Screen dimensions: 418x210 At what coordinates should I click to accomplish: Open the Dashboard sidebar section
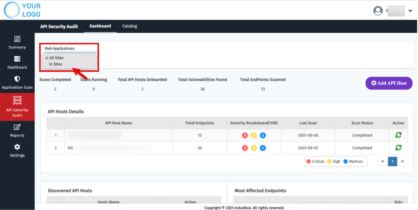[x=17, y=62]
